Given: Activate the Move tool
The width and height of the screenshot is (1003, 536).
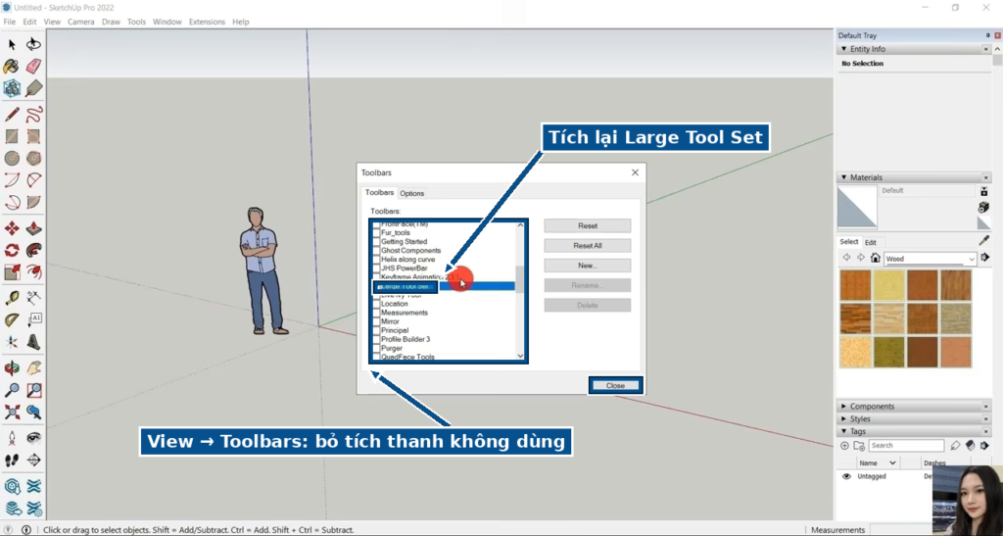Looking at the screenshot, I should click(12, 228).
